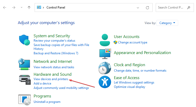Open the Programs disc icon
The width and height of the screenshot is (196, 107).
click(x=25, y=100)
